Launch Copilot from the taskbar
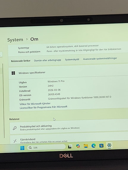Viewport: 128px width, 170px height. click(x=78, y=146)
